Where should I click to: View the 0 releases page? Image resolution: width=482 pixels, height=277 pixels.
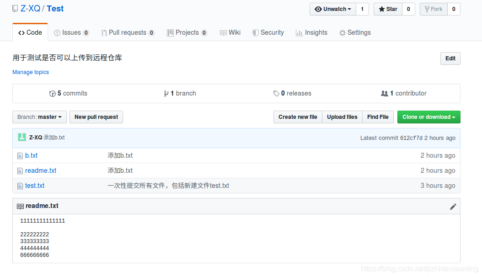pyautogui.click(x=292, y=93)
